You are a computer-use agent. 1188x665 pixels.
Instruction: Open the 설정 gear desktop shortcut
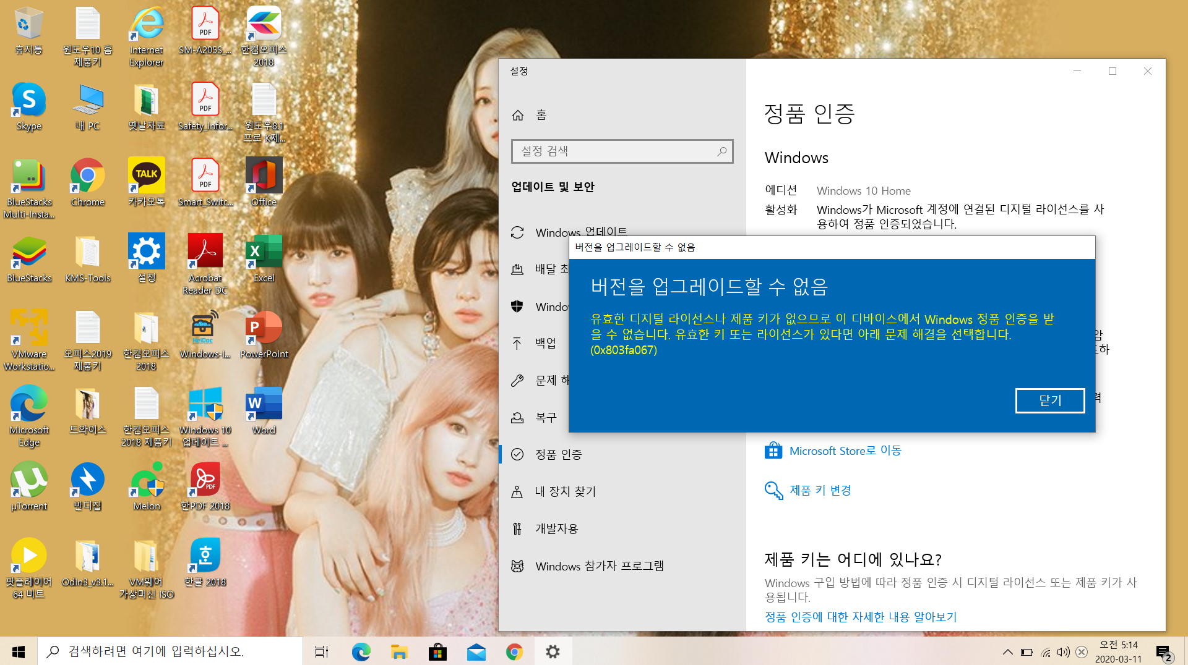click(x=147, y=258)
